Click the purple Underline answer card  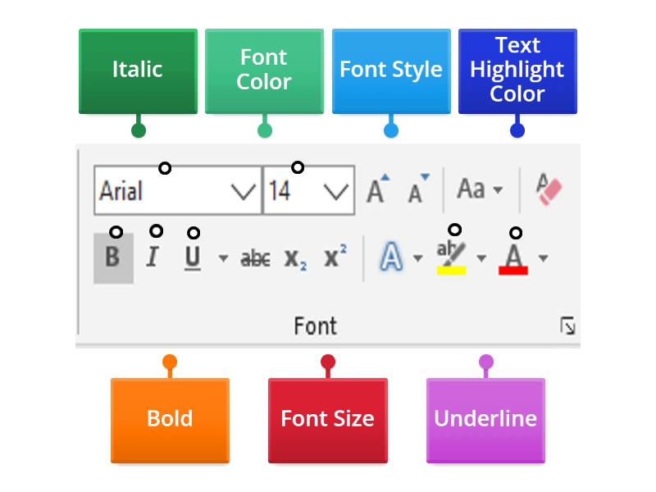coord(485,419)
